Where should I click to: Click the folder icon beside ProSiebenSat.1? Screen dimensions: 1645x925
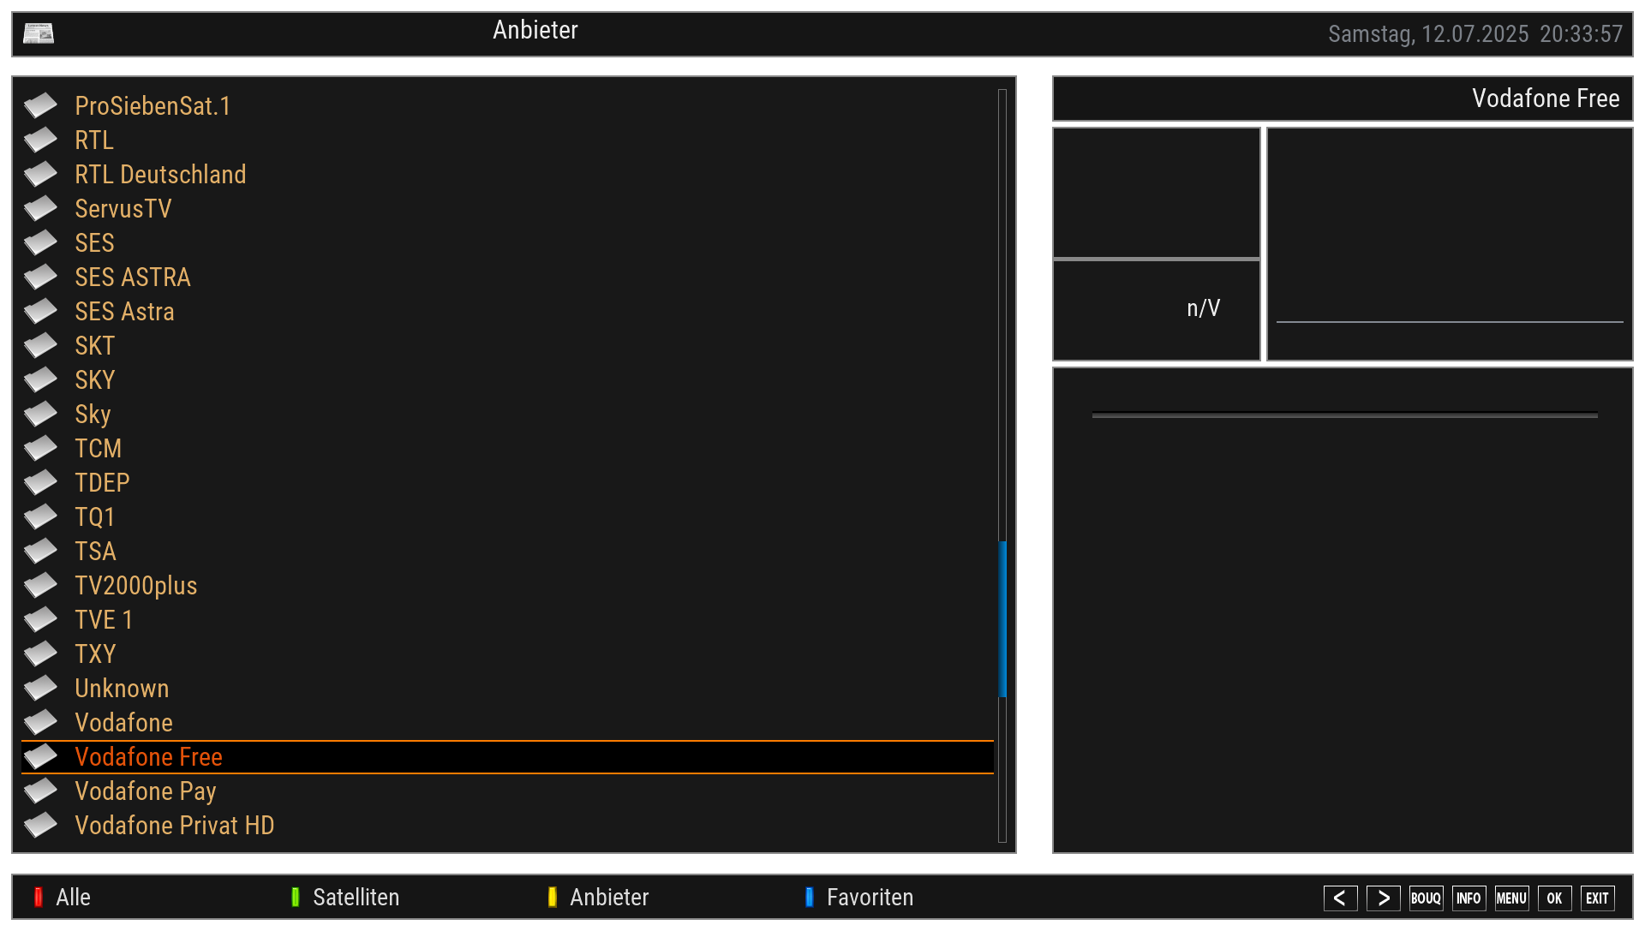pyautogui.click(x=40, y=105)
